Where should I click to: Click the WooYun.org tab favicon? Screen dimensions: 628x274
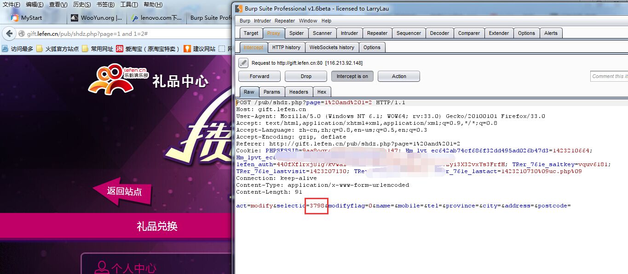[75, 18]
